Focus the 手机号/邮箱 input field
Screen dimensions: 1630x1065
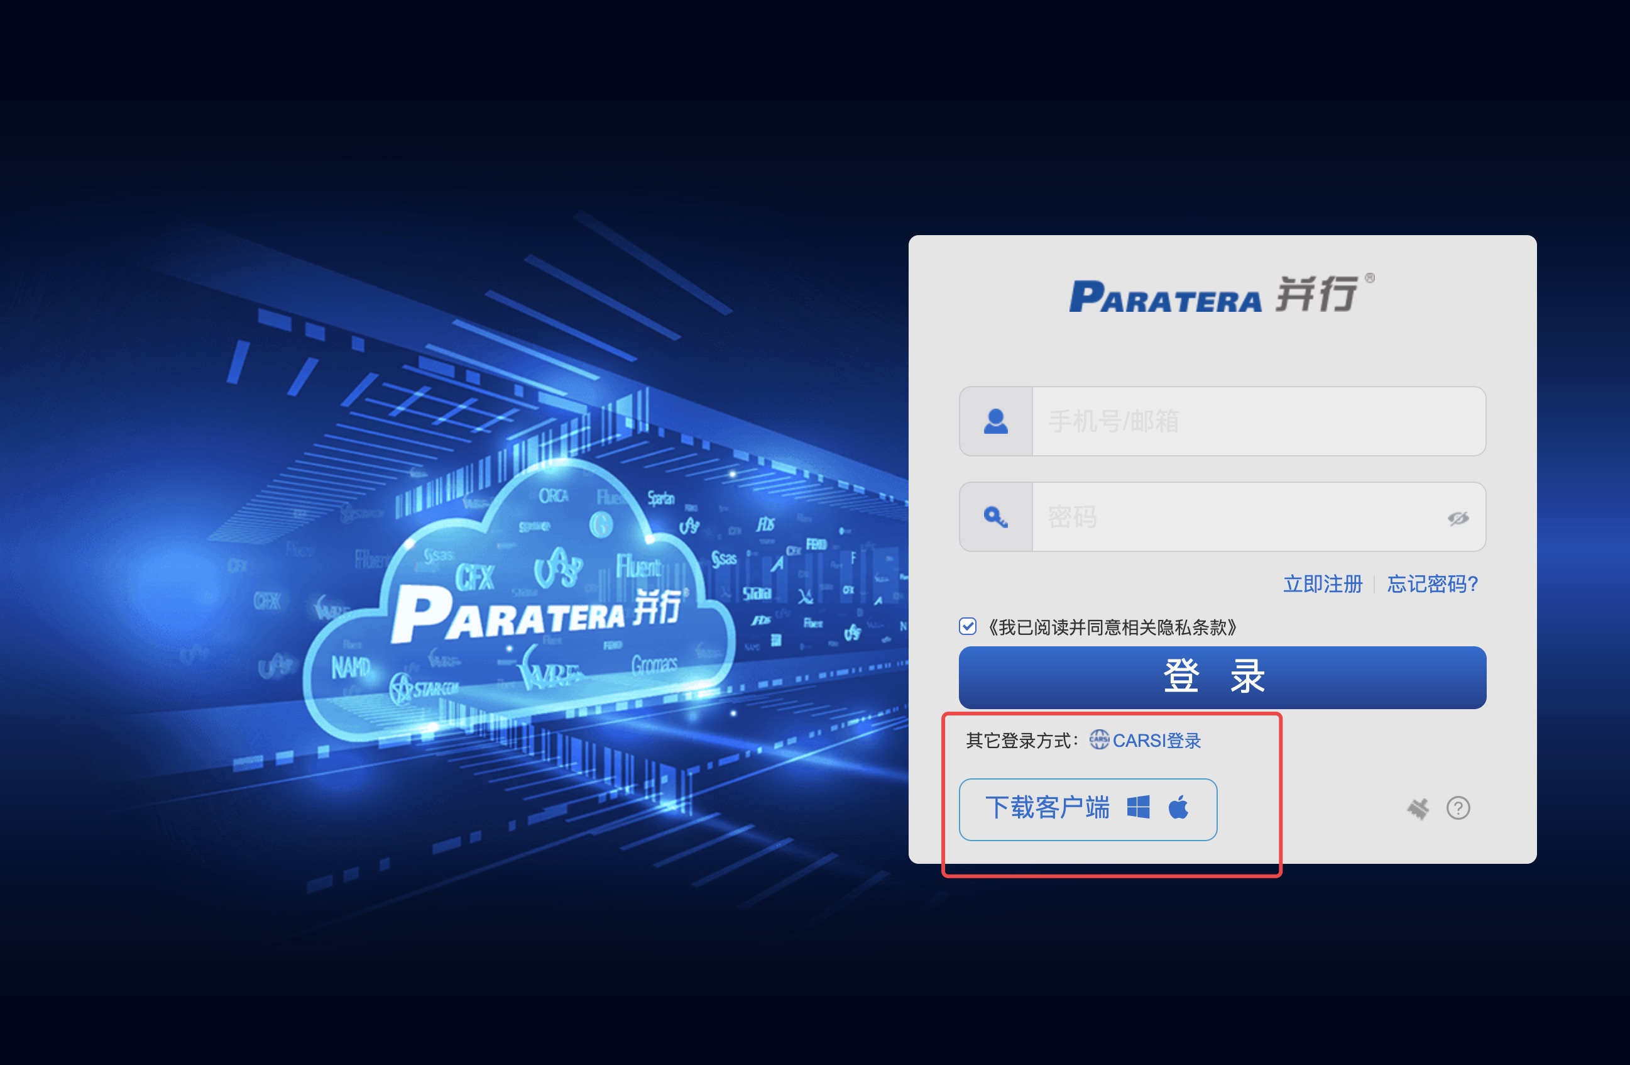pyautogui.click(x=1257, y=421)
